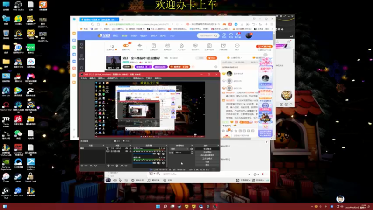Open source properties gear in OBS sources
The height and width of the screenshot is (210, 373).
coord(117,166)
